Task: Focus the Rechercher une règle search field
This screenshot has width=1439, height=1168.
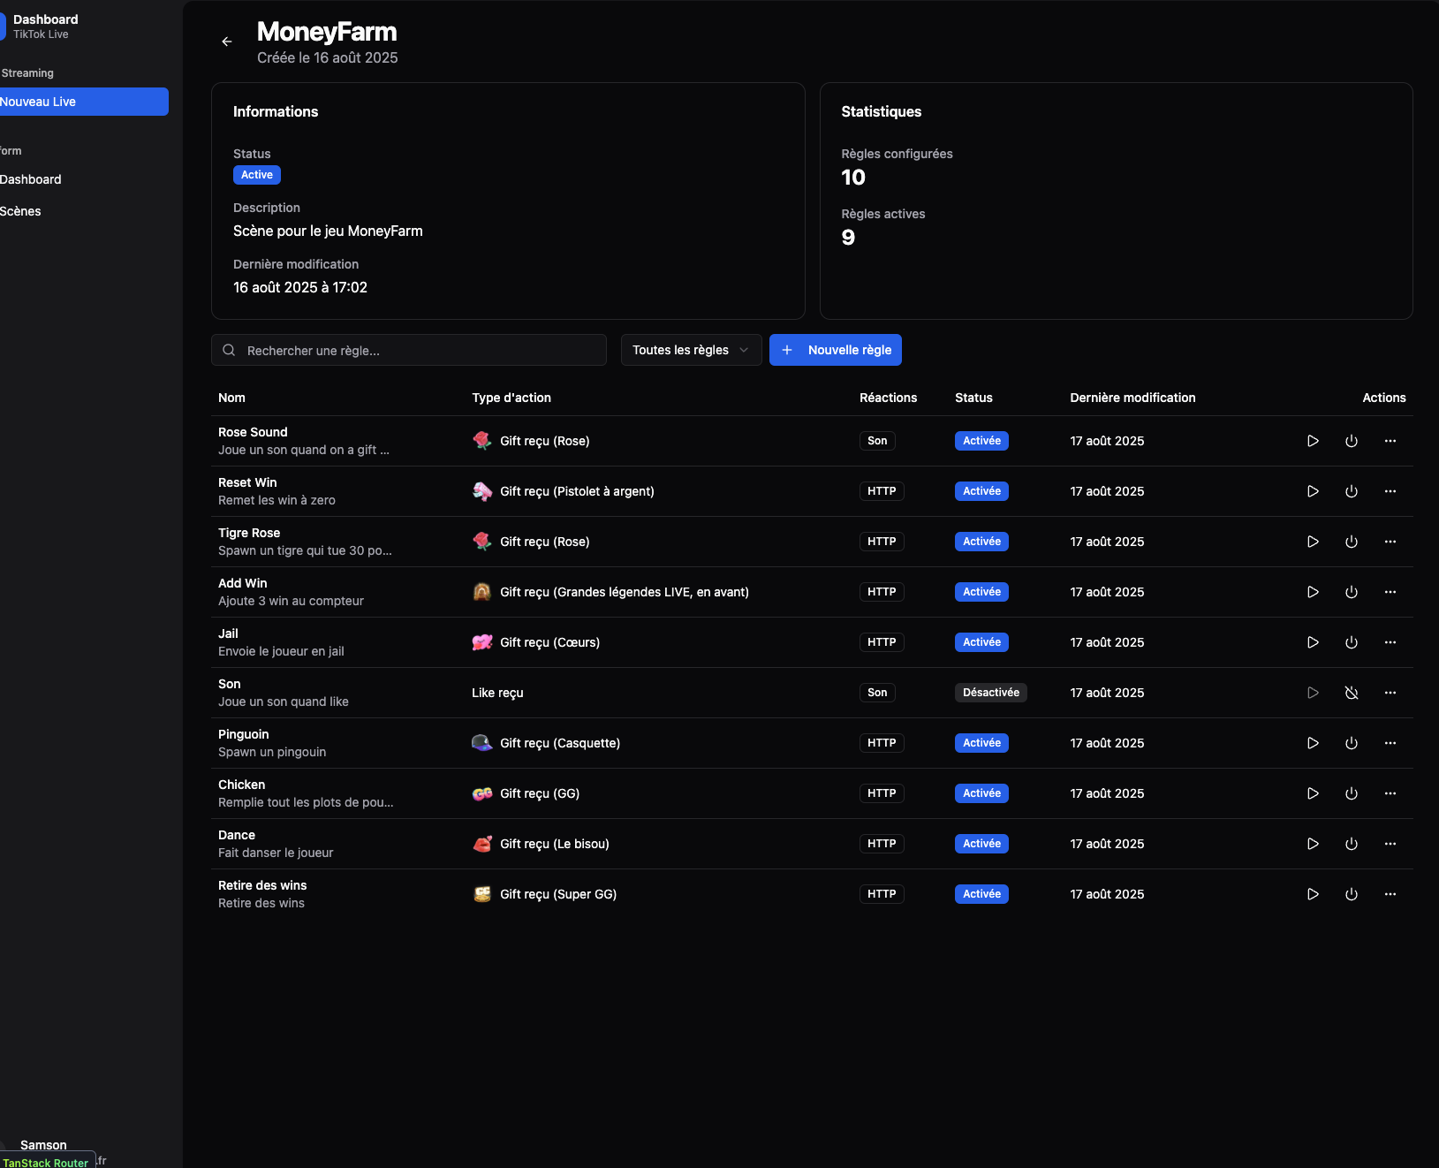Action: point(409,350)
